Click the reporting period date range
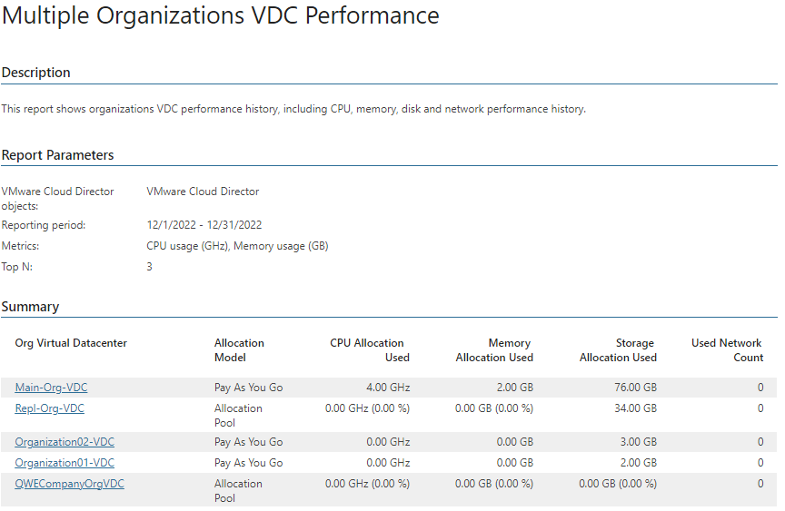 pyautogui.click(x=204, y=225)
